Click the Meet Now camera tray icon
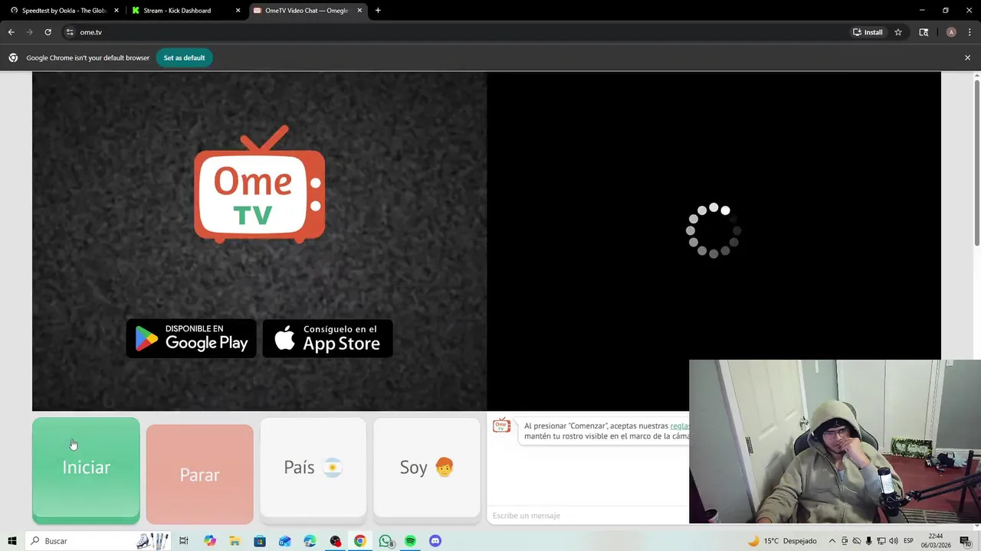981x551 pixels. pos(845,541)
